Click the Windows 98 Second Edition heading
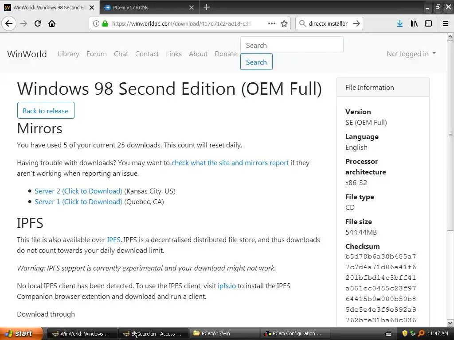Screen dimensions: 454x340 point(169,89)
